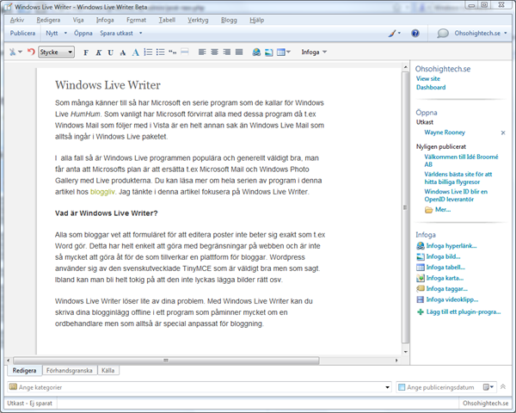Open the Spara utkast dropdown arrow
The height and width of the screenshot is (413, 516).
[x=140, y=33]
